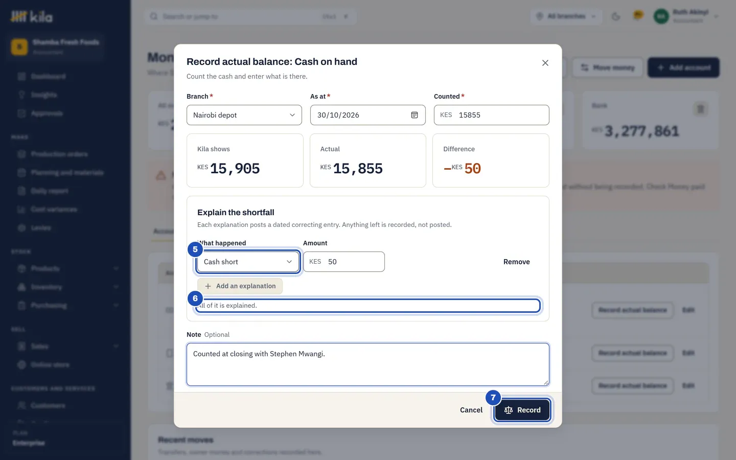This screenshot has height=460, width=736.
Task: Click the Kila logo in the sidebar
Action: (x=32, y=17)
